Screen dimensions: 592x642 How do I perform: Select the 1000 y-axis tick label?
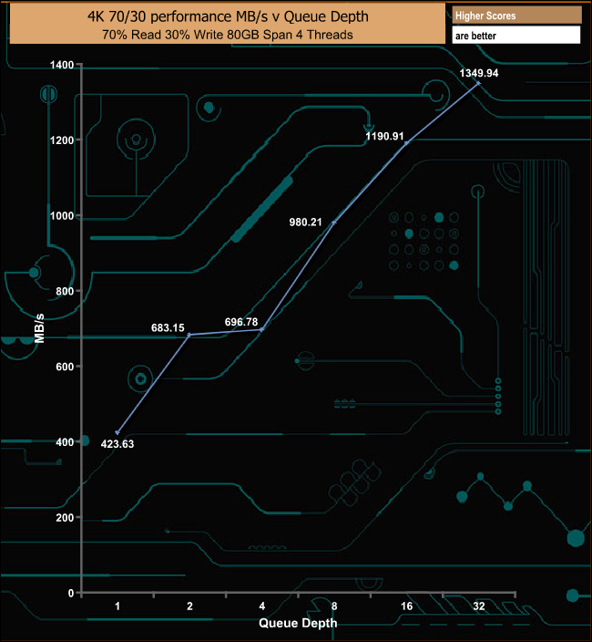point(62,216)
